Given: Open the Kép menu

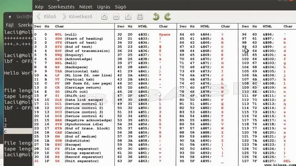Looking at the screenshot, I should (x=39, y=7).
